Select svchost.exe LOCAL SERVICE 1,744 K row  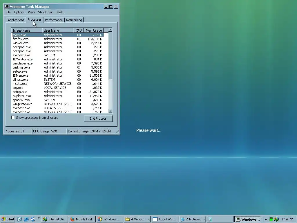click(58, 108)
